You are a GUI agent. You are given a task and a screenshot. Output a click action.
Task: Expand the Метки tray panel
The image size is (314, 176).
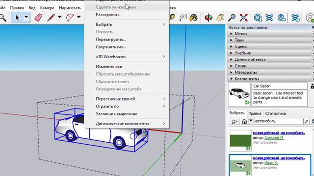point(270,34)
